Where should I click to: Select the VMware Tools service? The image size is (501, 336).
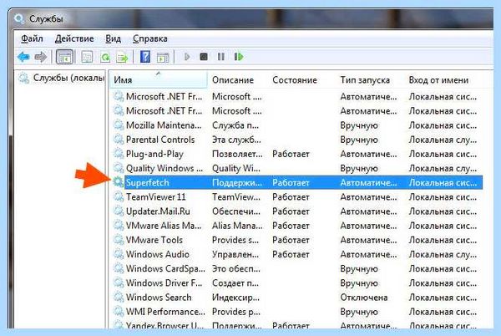coord(154,240)
